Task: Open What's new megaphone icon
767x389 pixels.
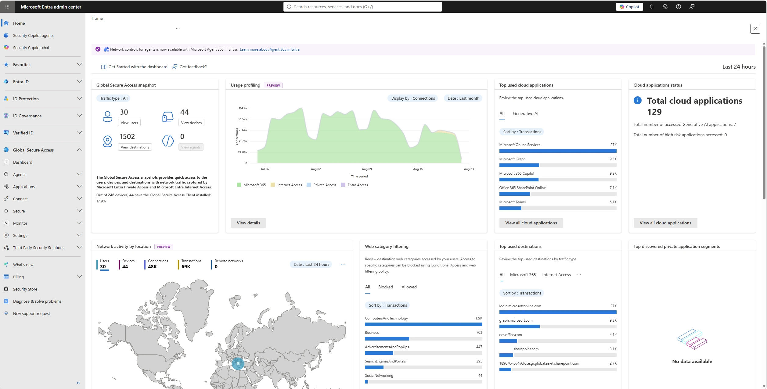Action: 6,265
